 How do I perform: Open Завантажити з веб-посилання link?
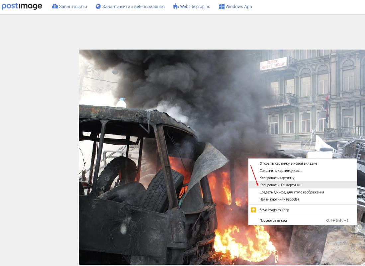point(134,7)
